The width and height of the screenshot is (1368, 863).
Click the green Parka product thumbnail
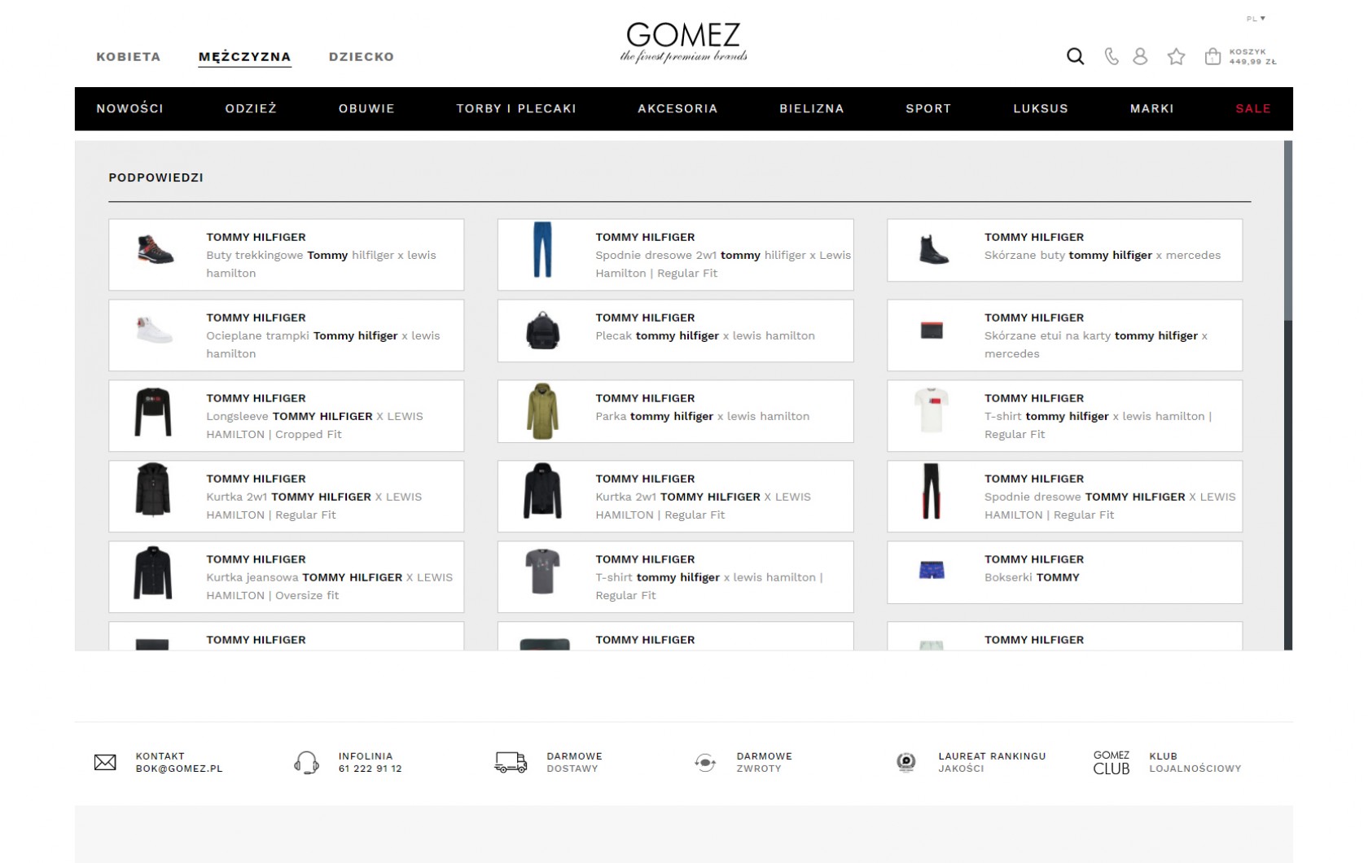tap(542, 411)
